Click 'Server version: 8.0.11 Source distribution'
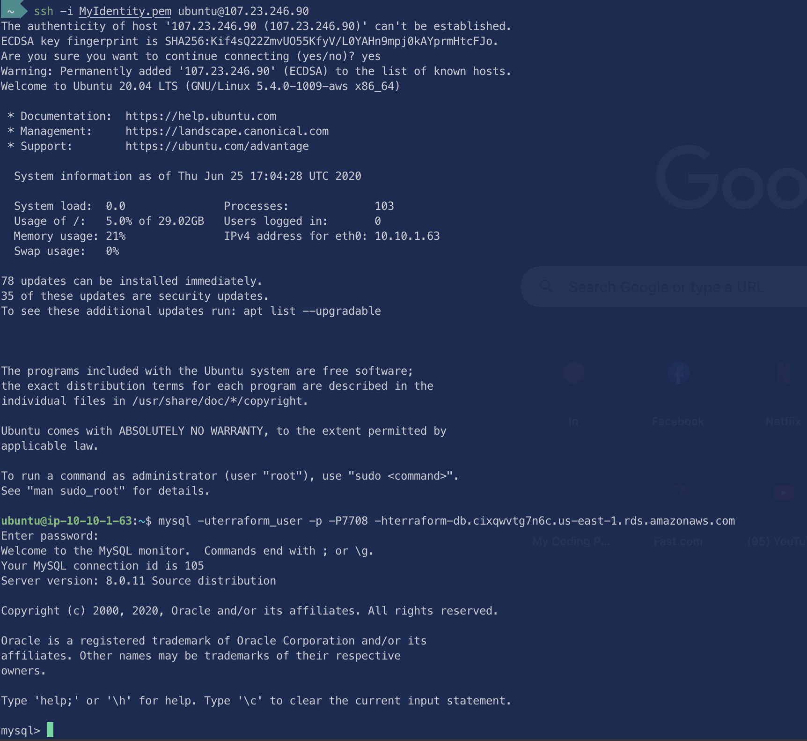This screenshot has width=807, height=741. coord(139,581)
